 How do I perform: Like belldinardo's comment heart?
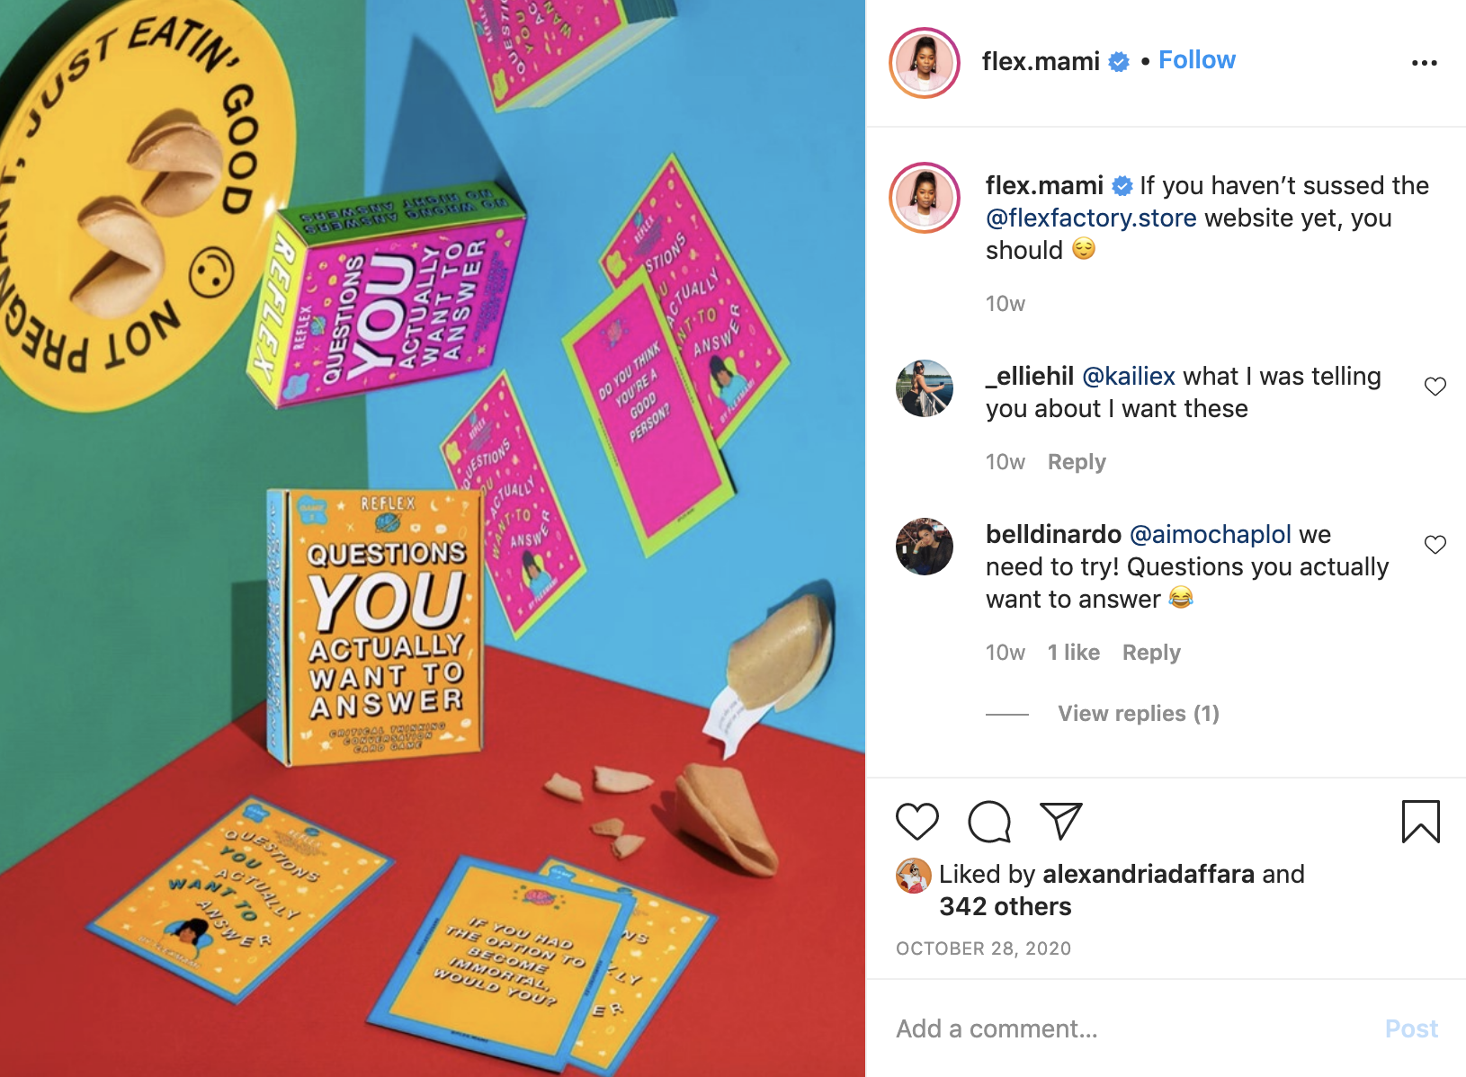point(1435,545)
